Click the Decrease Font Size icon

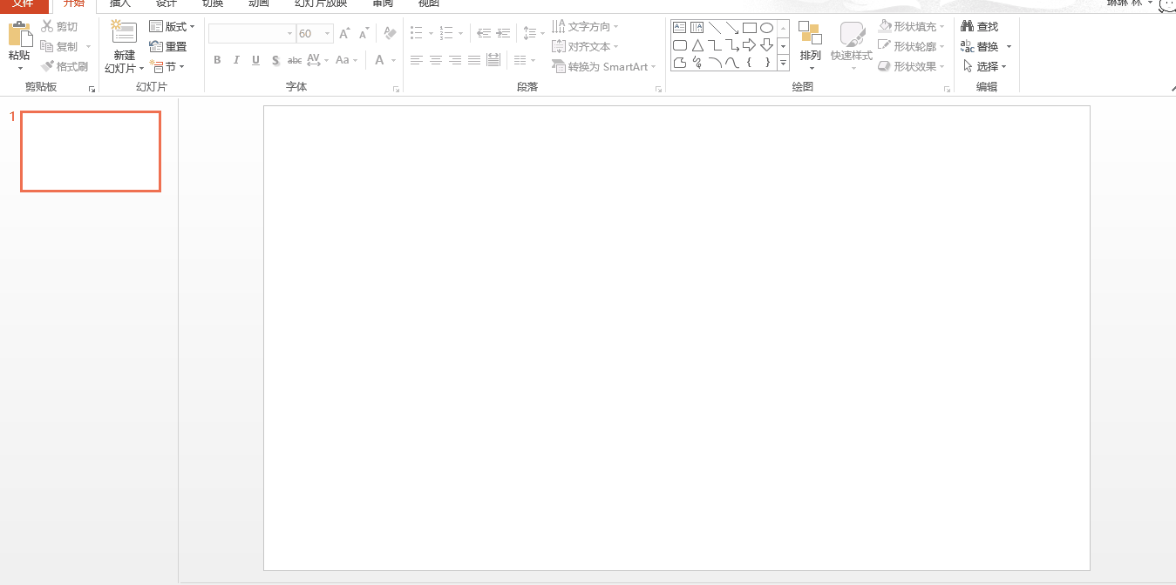(364, 34)
